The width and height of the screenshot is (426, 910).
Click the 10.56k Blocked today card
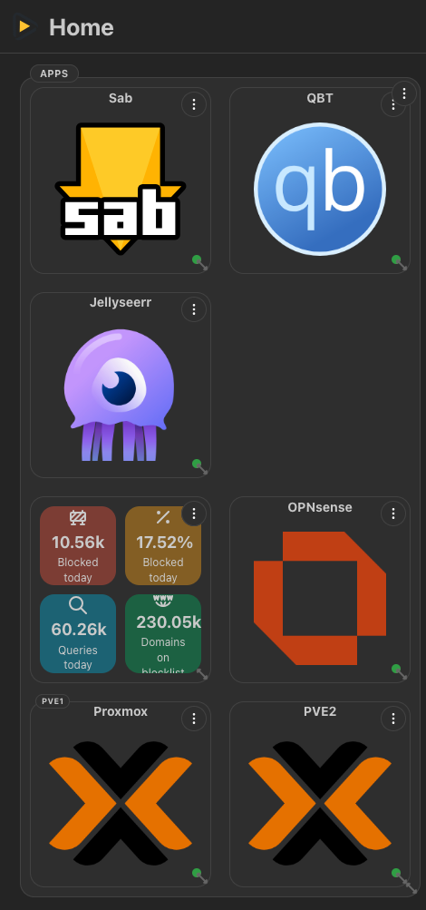pyautogui.click(x=78, y=545)
